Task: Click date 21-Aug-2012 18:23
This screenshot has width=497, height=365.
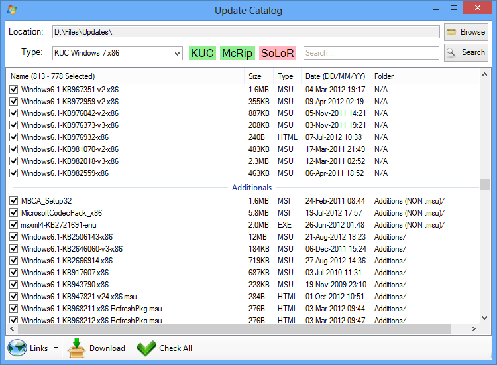Action: click(x=335, y=237)
